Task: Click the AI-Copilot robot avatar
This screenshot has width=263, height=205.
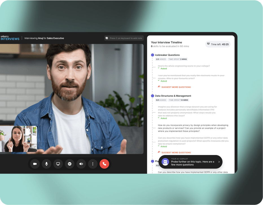Action: point(165,162)
